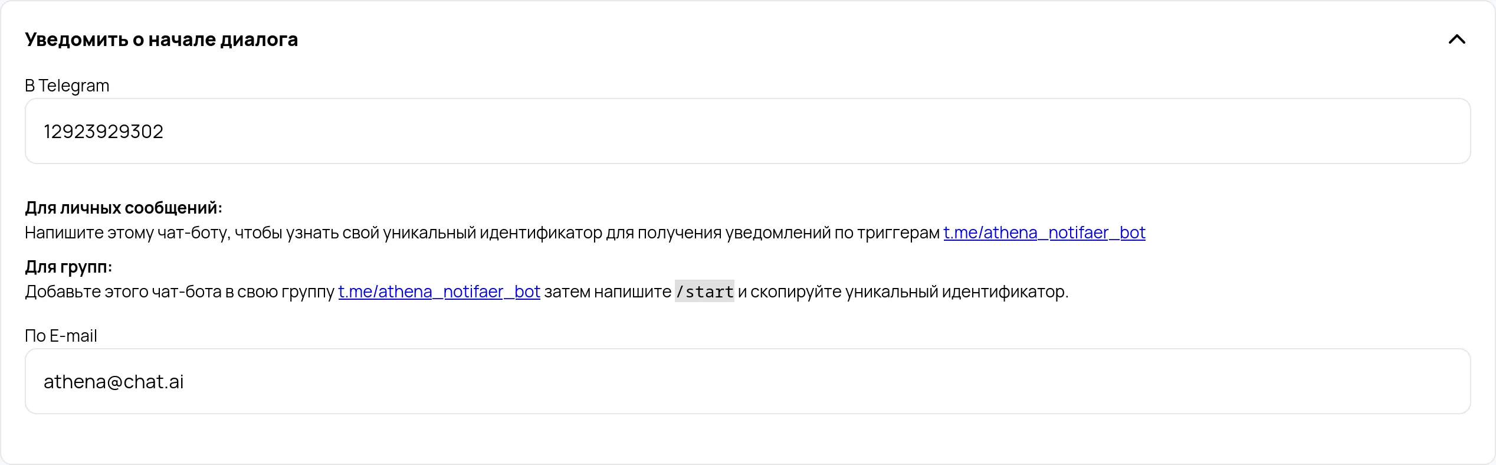Click the "В Telegram" field label
This screenshot has height=465, width=1496.
[x=67, y=86]
